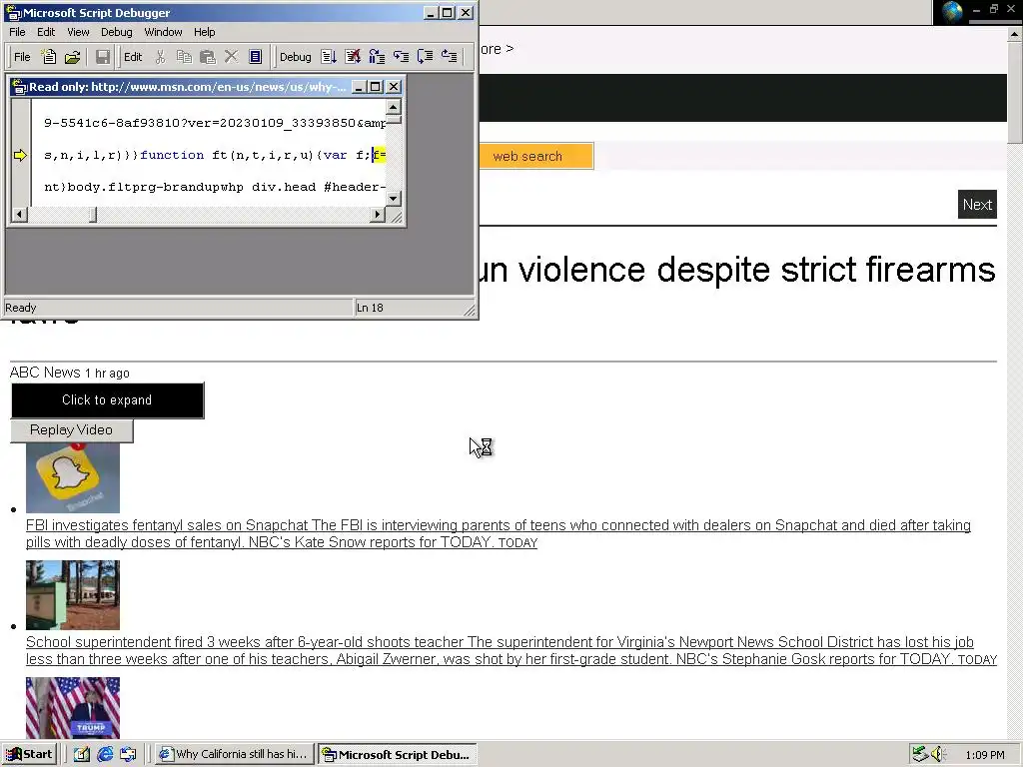Click the volume speaker tray icon

[938, 754]
